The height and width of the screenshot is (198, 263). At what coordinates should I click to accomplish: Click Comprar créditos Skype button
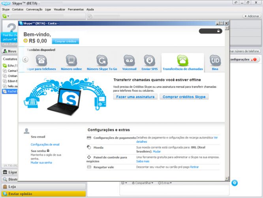click(x=184, y=97)
